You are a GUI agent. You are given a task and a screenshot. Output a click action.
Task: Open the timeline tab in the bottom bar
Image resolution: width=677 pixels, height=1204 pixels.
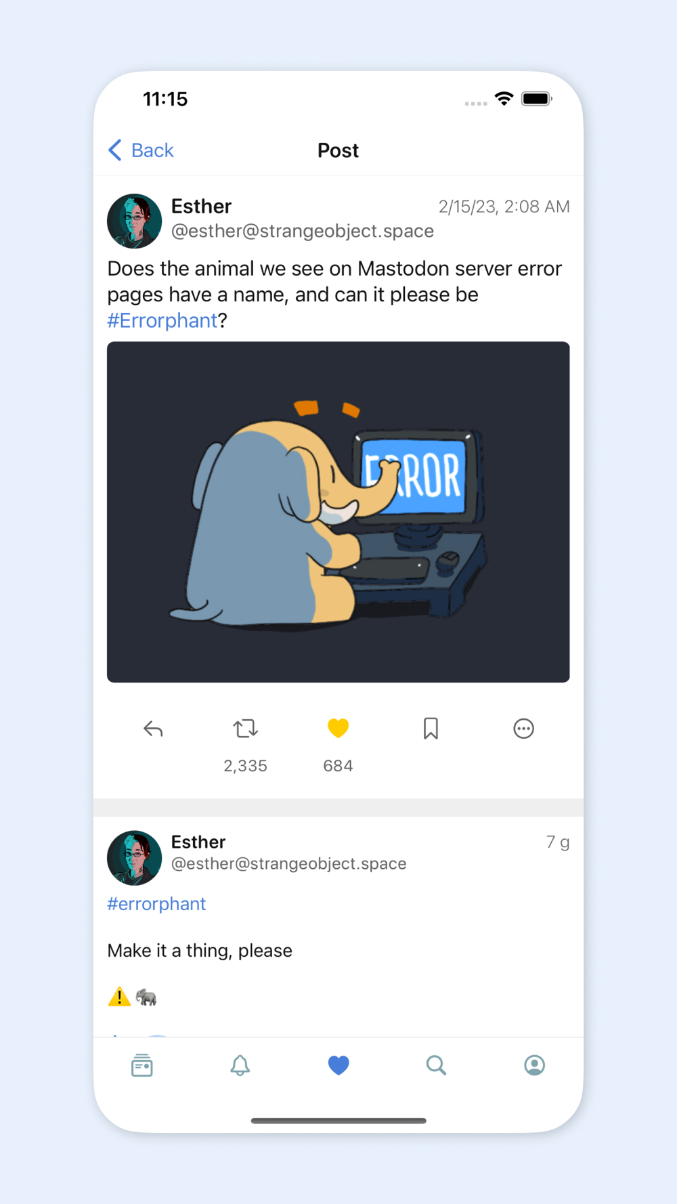142,1065
